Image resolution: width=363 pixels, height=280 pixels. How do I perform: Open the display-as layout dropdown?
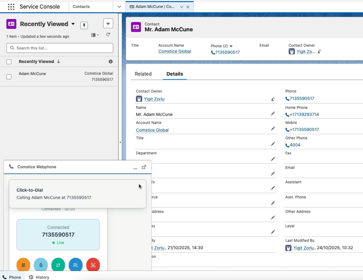coord(95,35)
